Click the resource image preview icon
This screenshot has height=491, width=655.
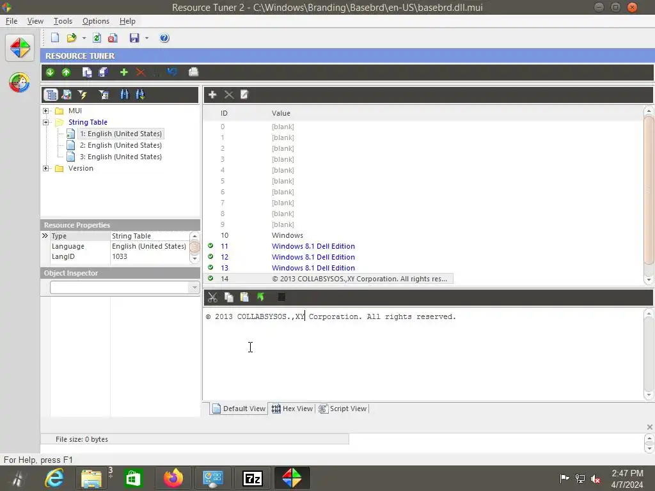point(67,95)
